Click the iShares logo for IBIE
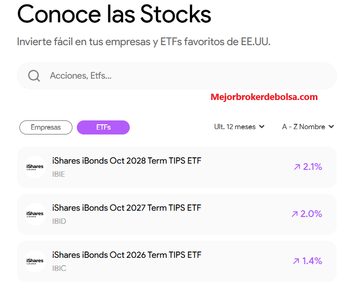This screenshot has height=285, width=349. [35, 167]
